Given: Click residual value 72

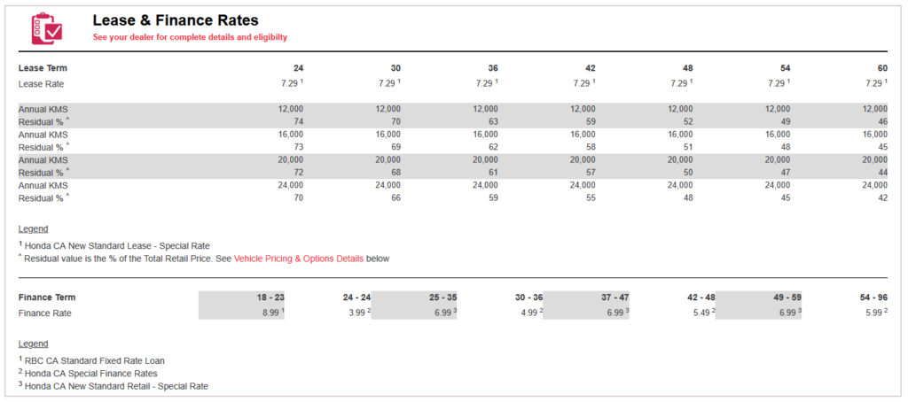Looking at the screenshot, I should (298, 173).
